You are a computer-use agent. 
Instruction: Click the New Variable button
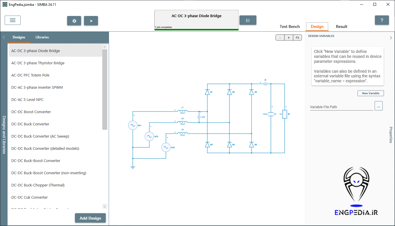[370, 93]
